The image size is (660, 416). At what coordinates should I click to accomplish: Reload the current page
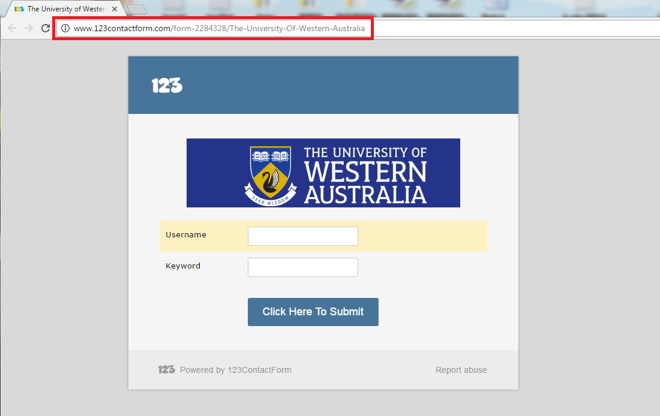click(45, 28)
